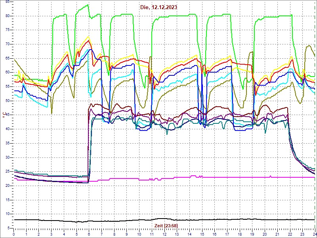The height and width of the screenshot is (238, 317).
Task: Click hour 0 on the time axis
Action: [x=13, y=233]
